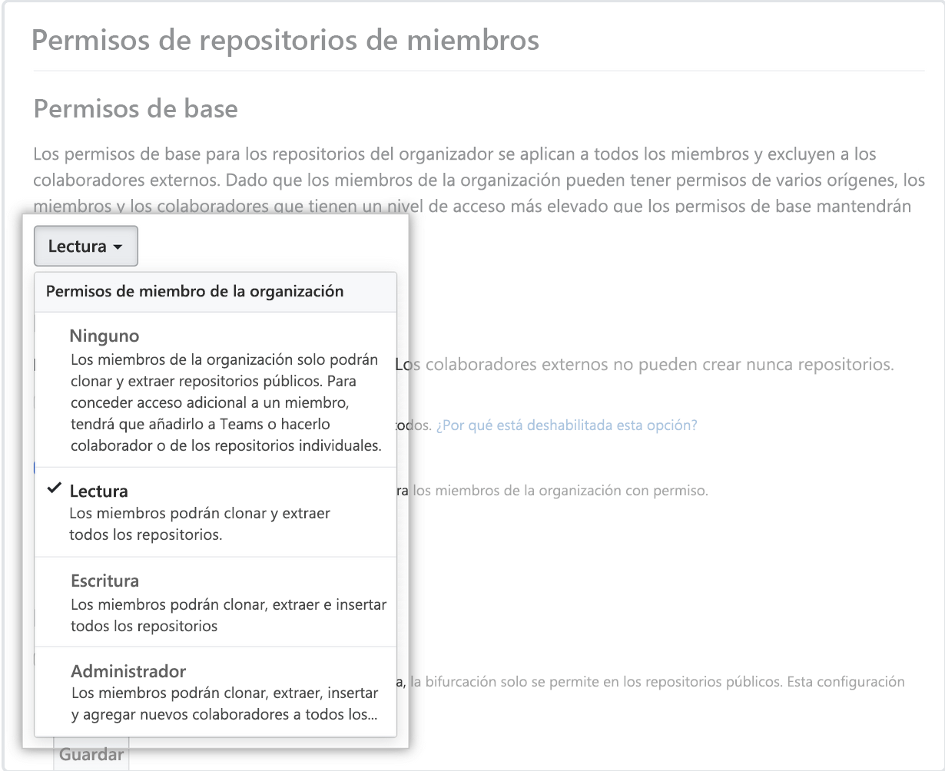Image resolution: width=945 pixels, height=771 pixels.
Task: Choose the "Escritura" permission level
Action: click(x=104, y=581)
